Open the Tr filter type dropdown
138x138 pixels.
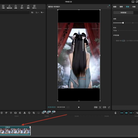click(42, 12)
